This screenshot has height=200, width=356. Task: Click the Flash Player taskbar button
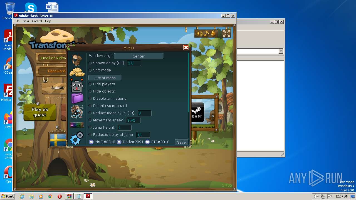(x=88, y=196)
